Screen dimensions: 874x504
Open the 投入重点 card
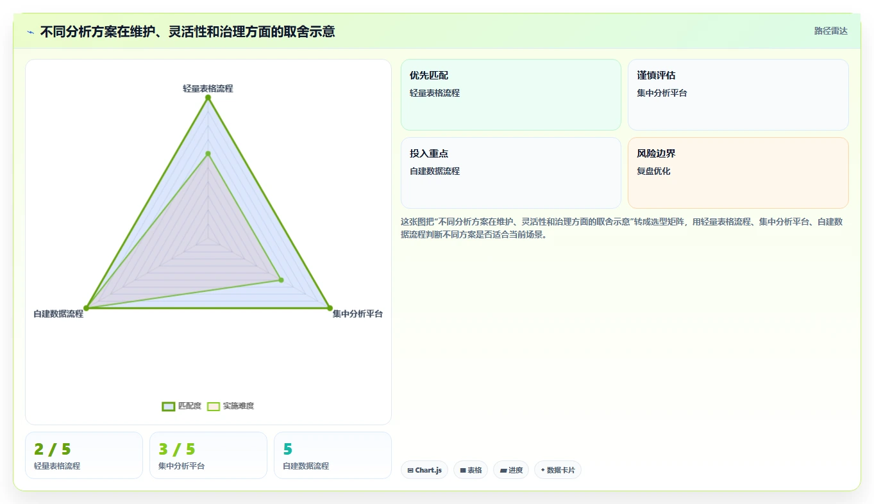511,173
